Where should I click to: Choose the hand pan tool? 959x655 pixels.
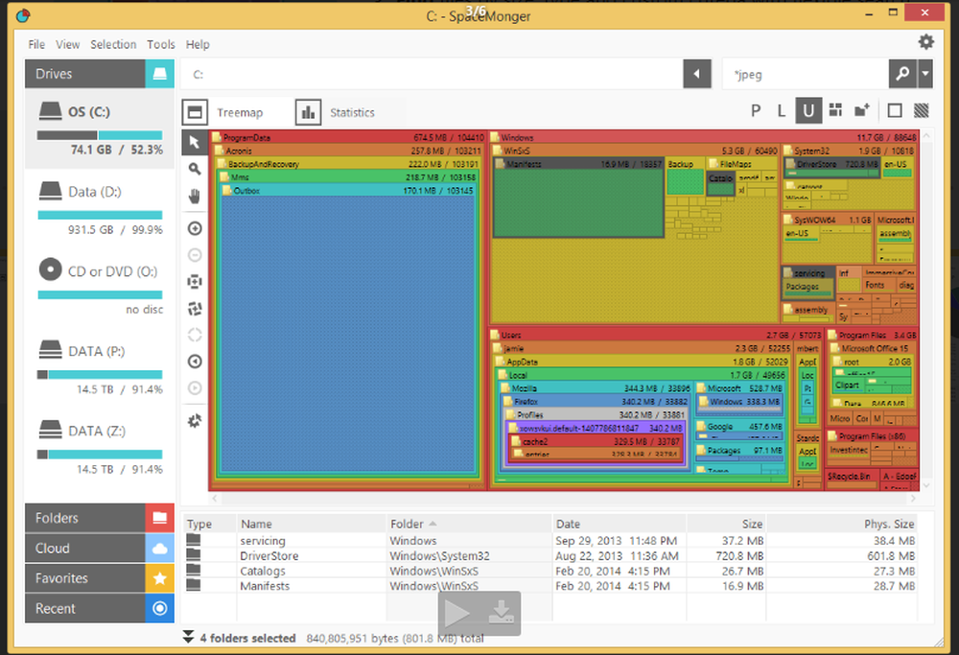tap(195, 196)
